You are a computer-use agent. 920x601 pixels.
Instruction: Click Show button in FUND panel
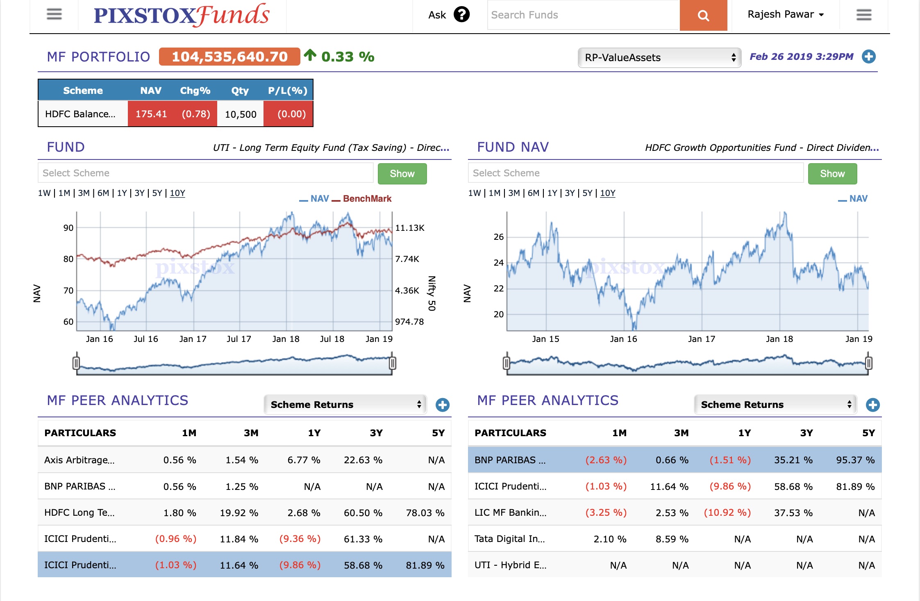(402, 173)
